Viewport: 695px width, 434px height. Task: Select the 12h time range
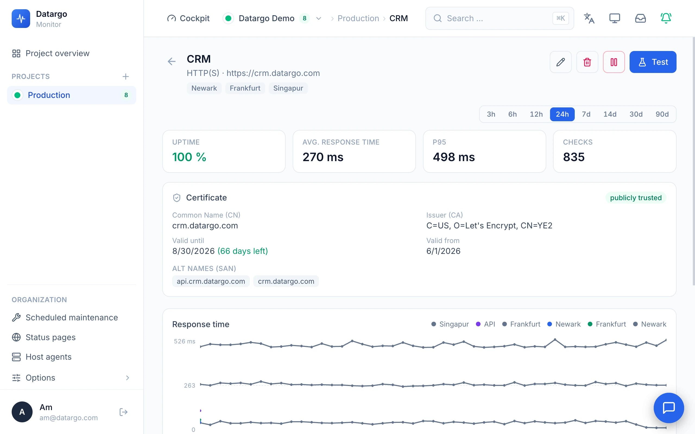click(536, 114)
